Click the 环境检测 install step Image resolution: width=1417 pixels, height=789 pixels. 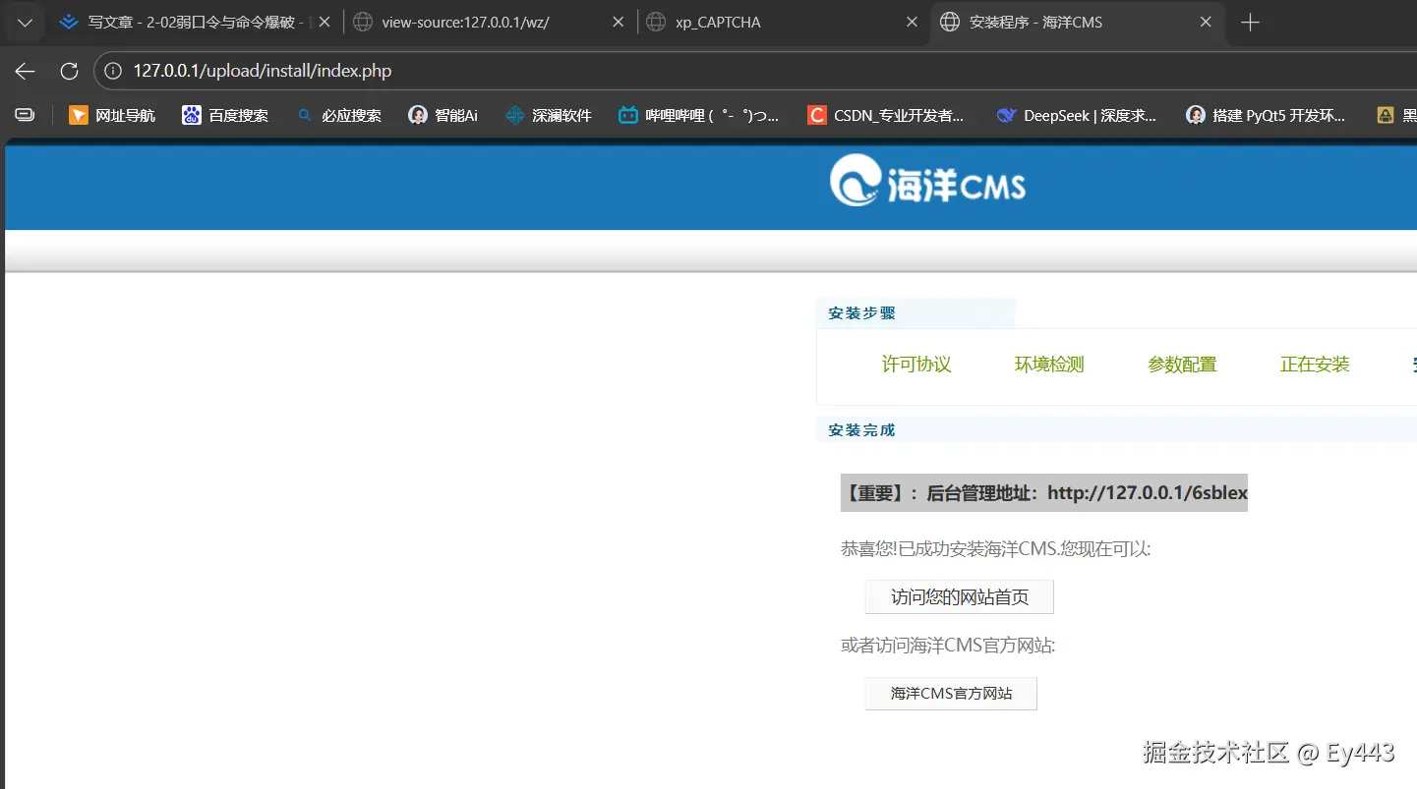point(1049,365)
